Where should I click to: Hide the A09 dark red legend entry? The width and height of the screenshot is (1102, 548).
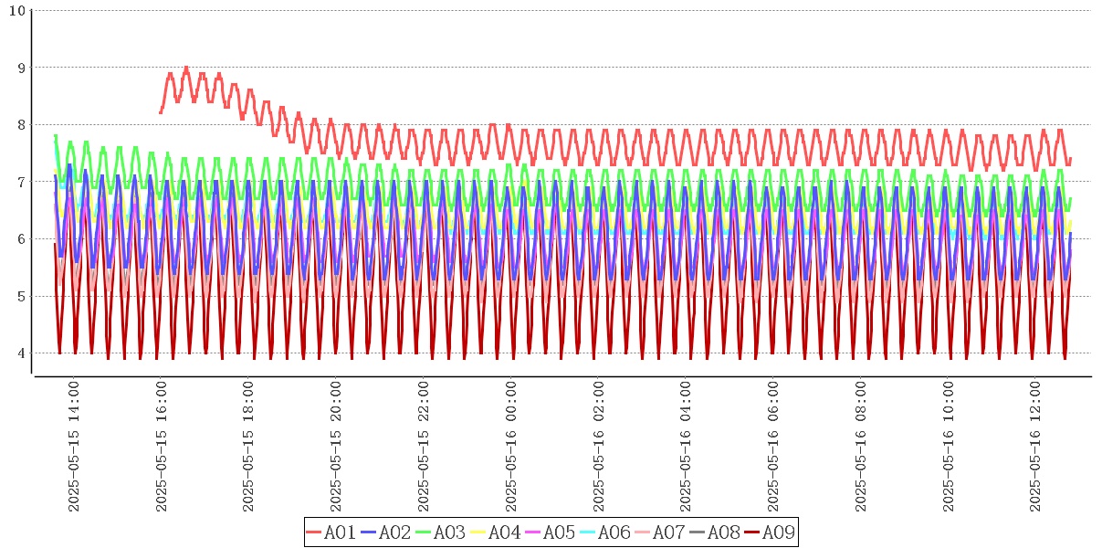(x=769, y=532)
